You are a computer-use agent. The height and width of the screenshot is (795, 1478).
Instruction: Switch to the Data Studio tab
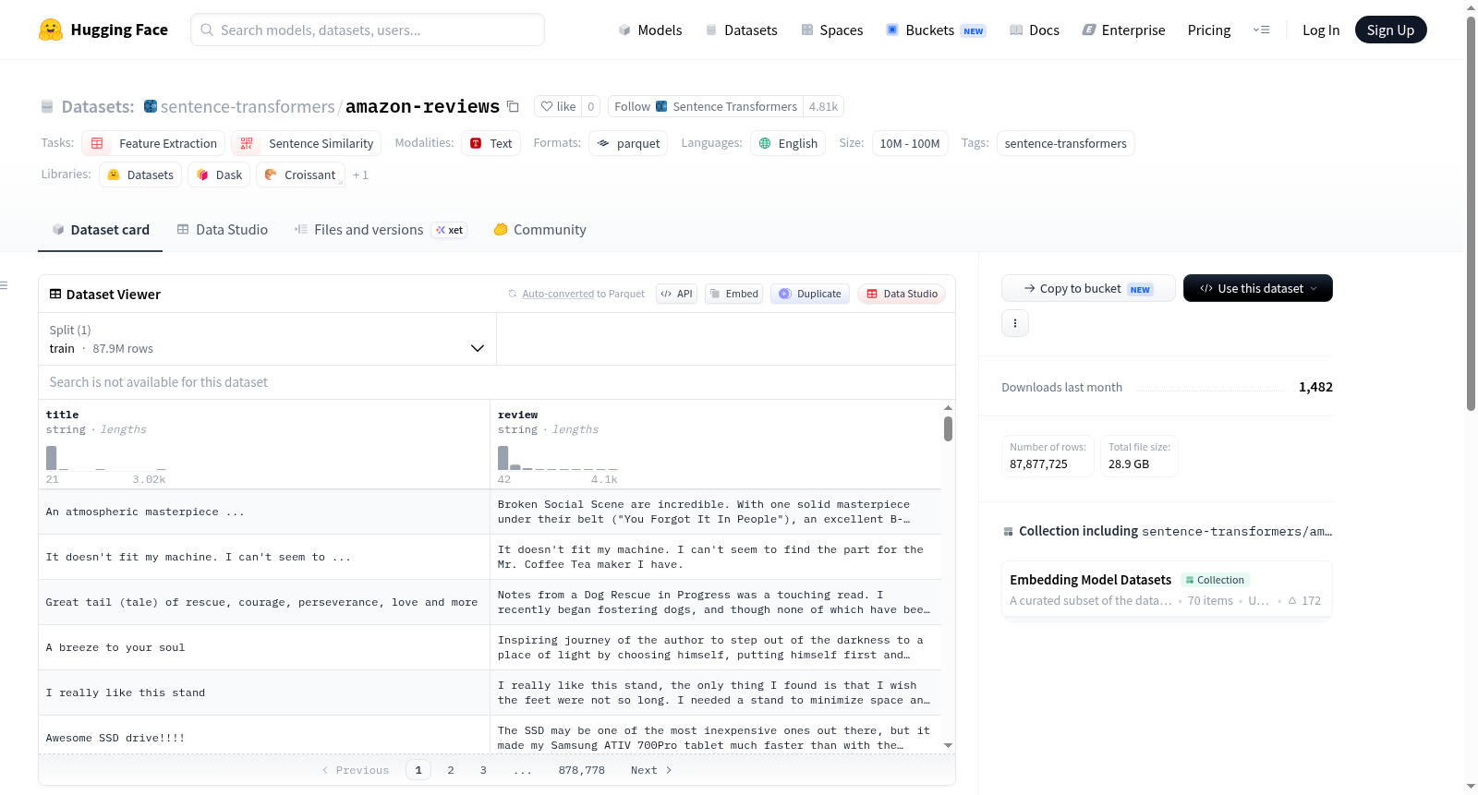222,229
